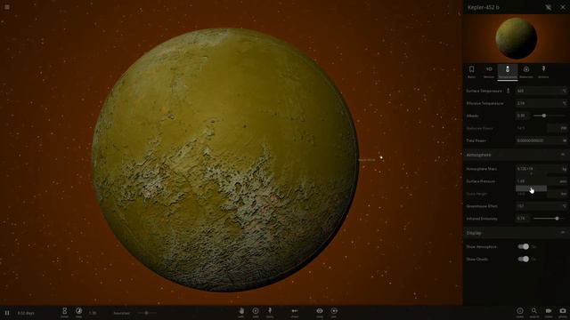This screenshot has width=570, height=320.
Task: Click the bright star beside the planet
Action: 381,157
